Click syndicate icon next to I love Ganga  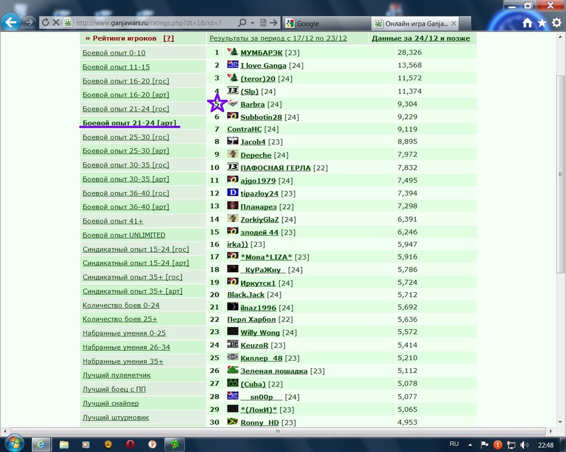[x=232, y=64]
